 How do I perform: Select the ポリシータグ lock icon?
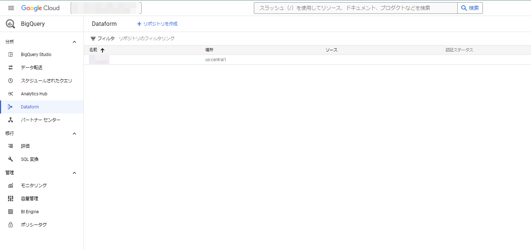(10, 225)
